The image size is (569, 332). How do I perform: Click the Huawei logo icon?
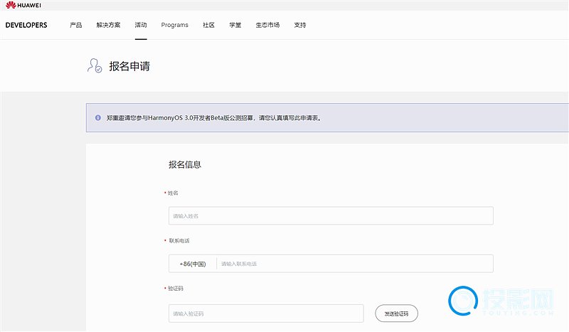(x=11, y=6)
